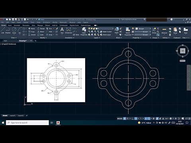Screen dimensions: 191x143
Task: Click the Erase tool icon
Action: 57,29
